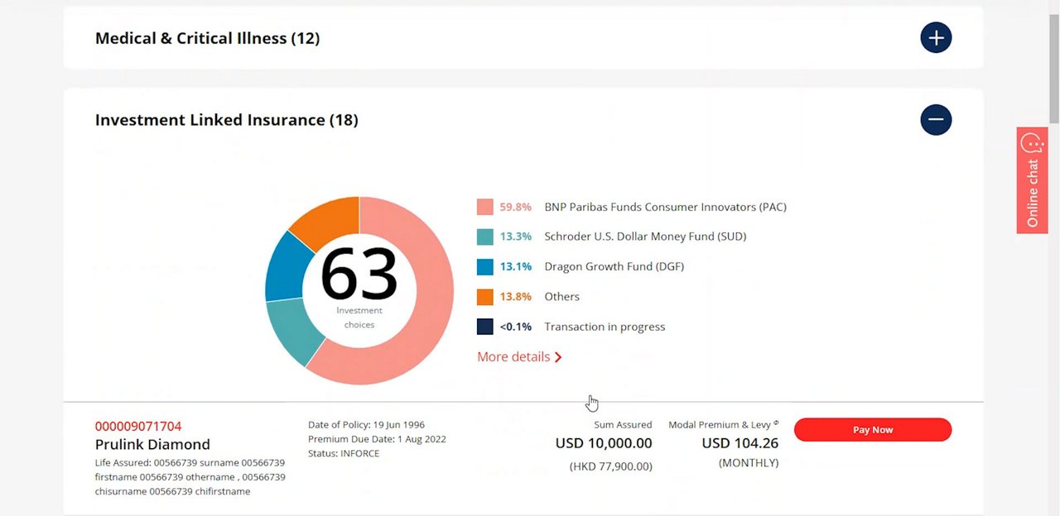Click the navy Transaction in progress swatch

485,327
